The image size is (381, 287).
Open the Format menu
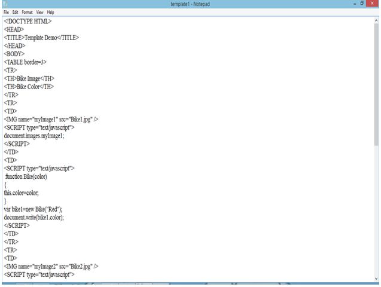[x=27, y=12]
